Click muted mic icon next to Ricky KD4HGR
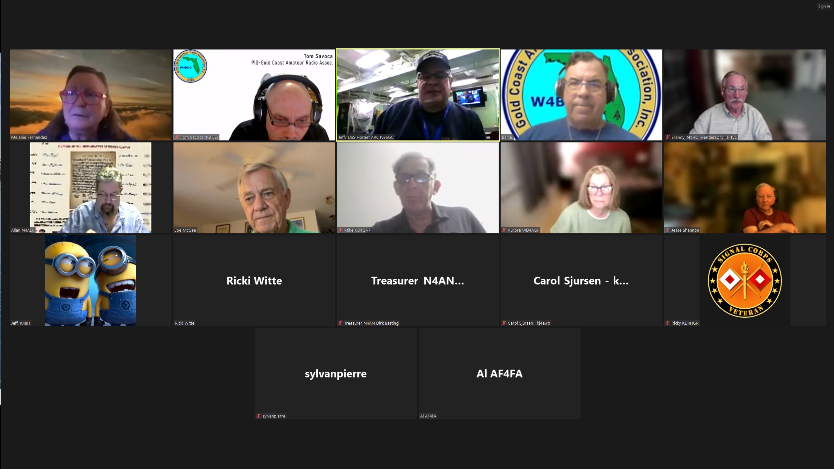Screen dimensions: 834x469 667,323
